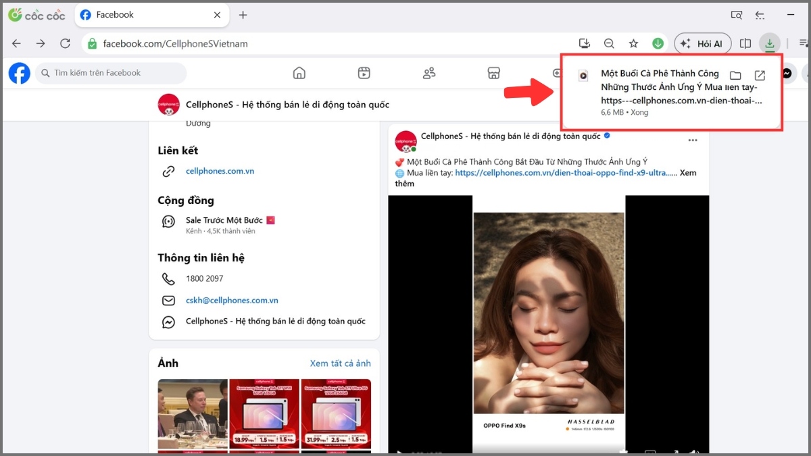Show the downloaded file in its folder
This screenshot has height=456, width=811.
point(735,76)
